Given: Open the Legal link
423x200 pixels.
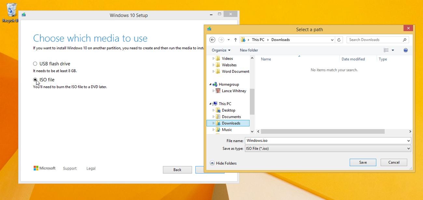Looking at the screenshot, I should click(x=91, y=169).
